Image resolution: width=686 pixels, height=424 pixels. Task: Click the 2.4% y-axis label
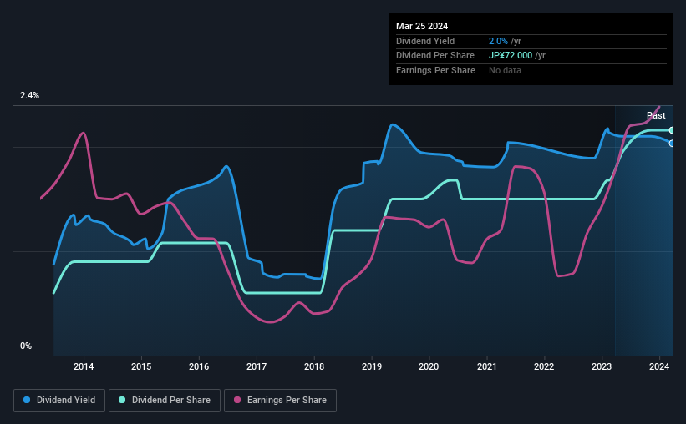[29, 95]
